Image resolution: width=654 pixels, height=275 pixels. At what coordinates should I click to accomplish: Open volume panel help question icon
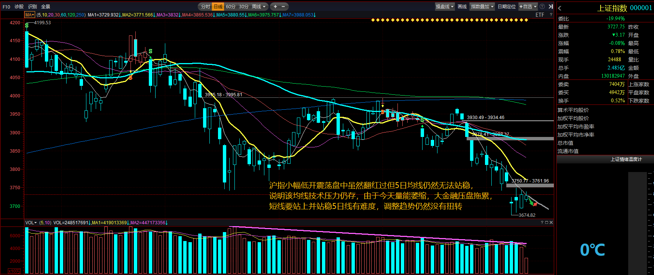pos(542,222)
